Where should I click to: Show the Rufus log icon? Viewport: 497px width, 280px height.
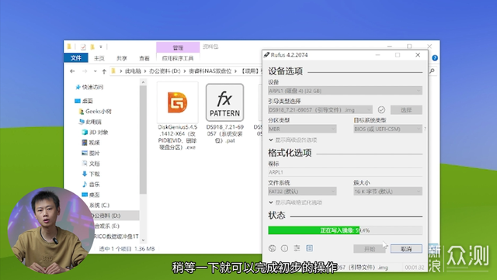click(310, 248)
